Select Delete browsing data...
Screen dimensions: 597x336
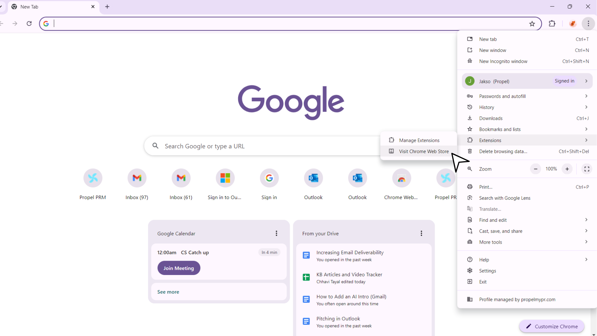(527, 152)
